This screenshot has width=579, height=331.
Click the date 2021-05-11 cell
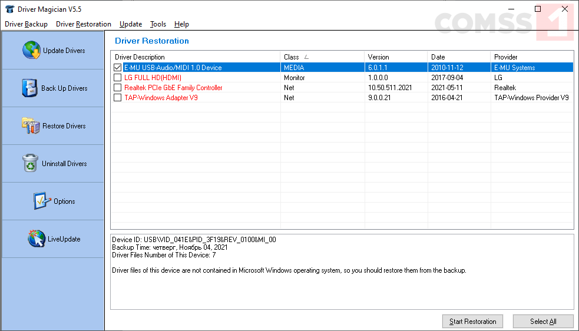click(x=447, y=88)
